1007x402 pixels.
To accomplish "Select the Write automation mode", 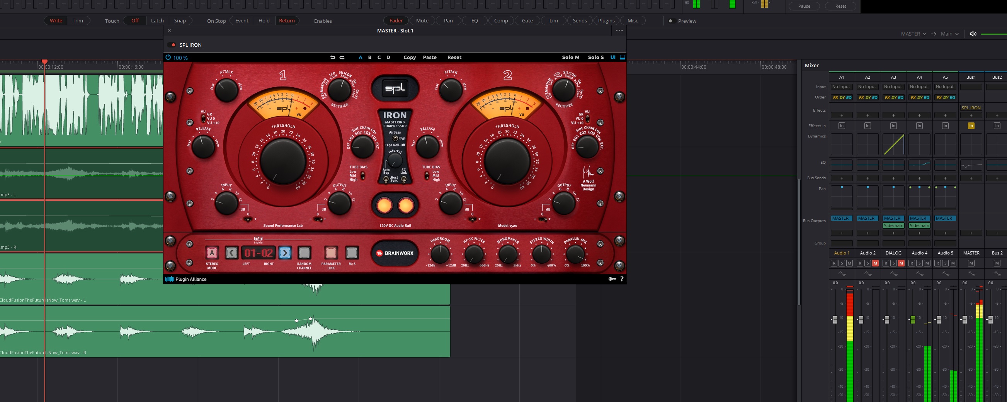I will point(56,21).
